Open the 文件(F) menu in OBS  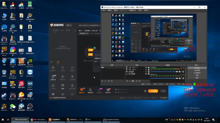104,10
